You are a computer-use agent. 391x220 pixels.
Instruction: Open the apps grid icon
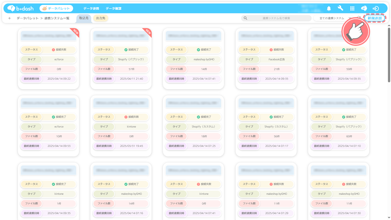352,9
